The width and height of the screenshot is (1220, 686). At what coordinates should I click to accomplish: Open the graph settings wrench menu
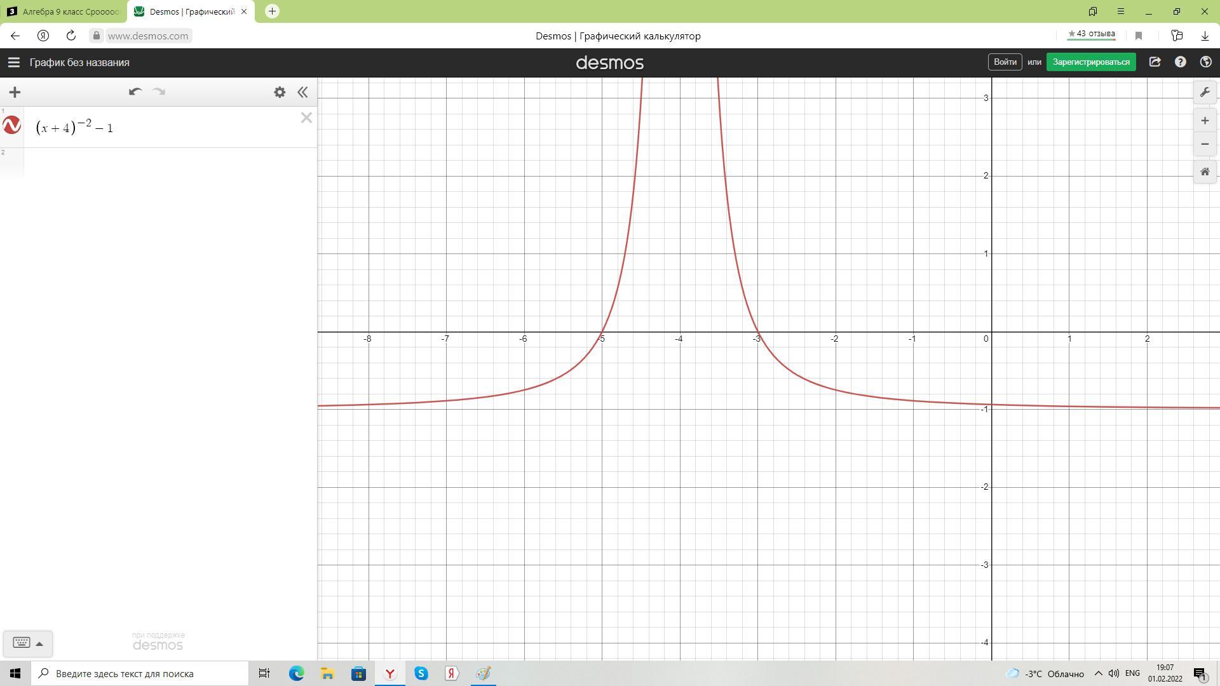(1205, 93)
